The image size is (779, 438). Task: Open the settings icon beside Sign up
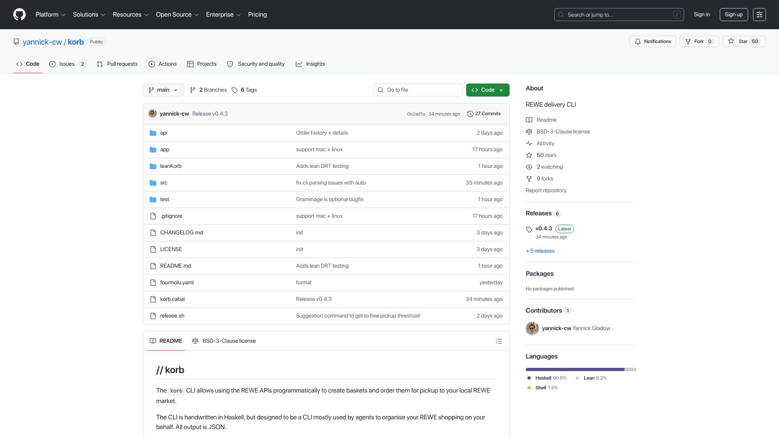point(760,15)
